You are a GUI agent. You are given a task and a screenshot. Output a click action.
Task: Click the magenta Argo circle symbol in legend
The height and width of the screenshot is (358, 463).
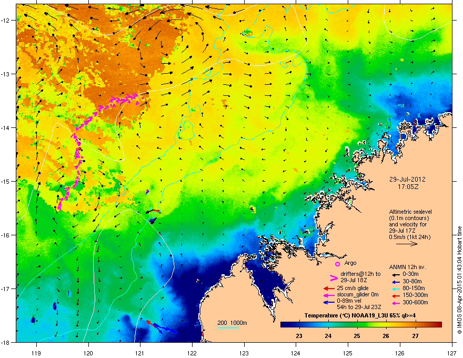pos(337,264)
